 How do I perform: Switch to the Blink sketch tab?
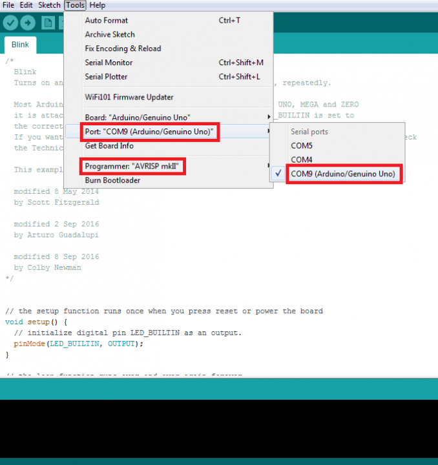click(20, 45)
